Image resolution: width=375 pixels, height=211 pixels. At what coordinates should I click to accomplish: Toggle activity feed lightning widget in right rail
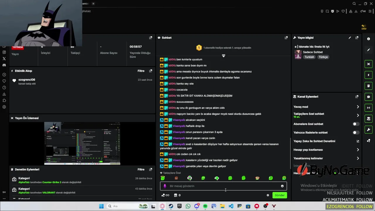[369, 75]
